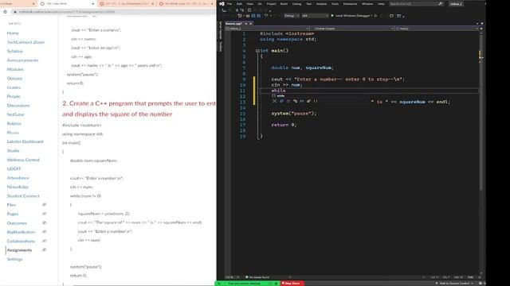
Task: Click the Server Explorer side tab
Action: coord(220,30)
